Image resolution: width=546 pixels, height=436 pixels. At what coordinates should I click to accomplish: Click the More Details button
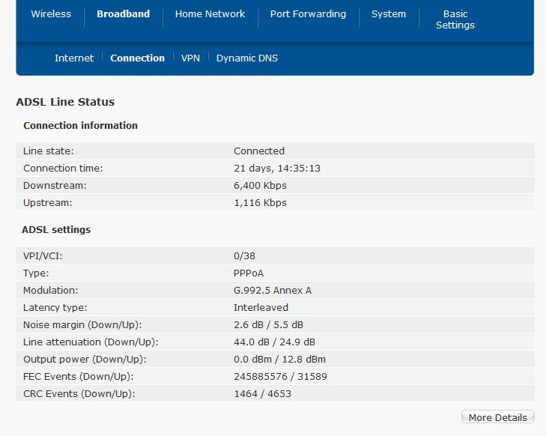click(x=497, y=417)
